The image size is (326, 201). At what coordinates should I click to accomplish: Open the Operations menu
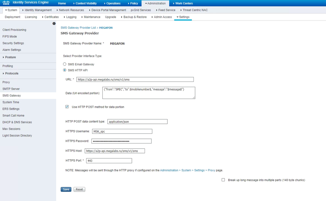click(112, 3)
